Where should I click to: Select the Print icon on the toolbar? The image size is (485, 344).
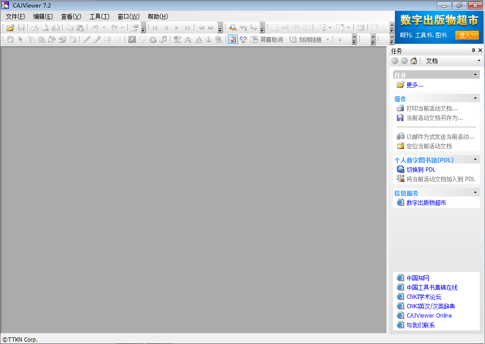34,27
